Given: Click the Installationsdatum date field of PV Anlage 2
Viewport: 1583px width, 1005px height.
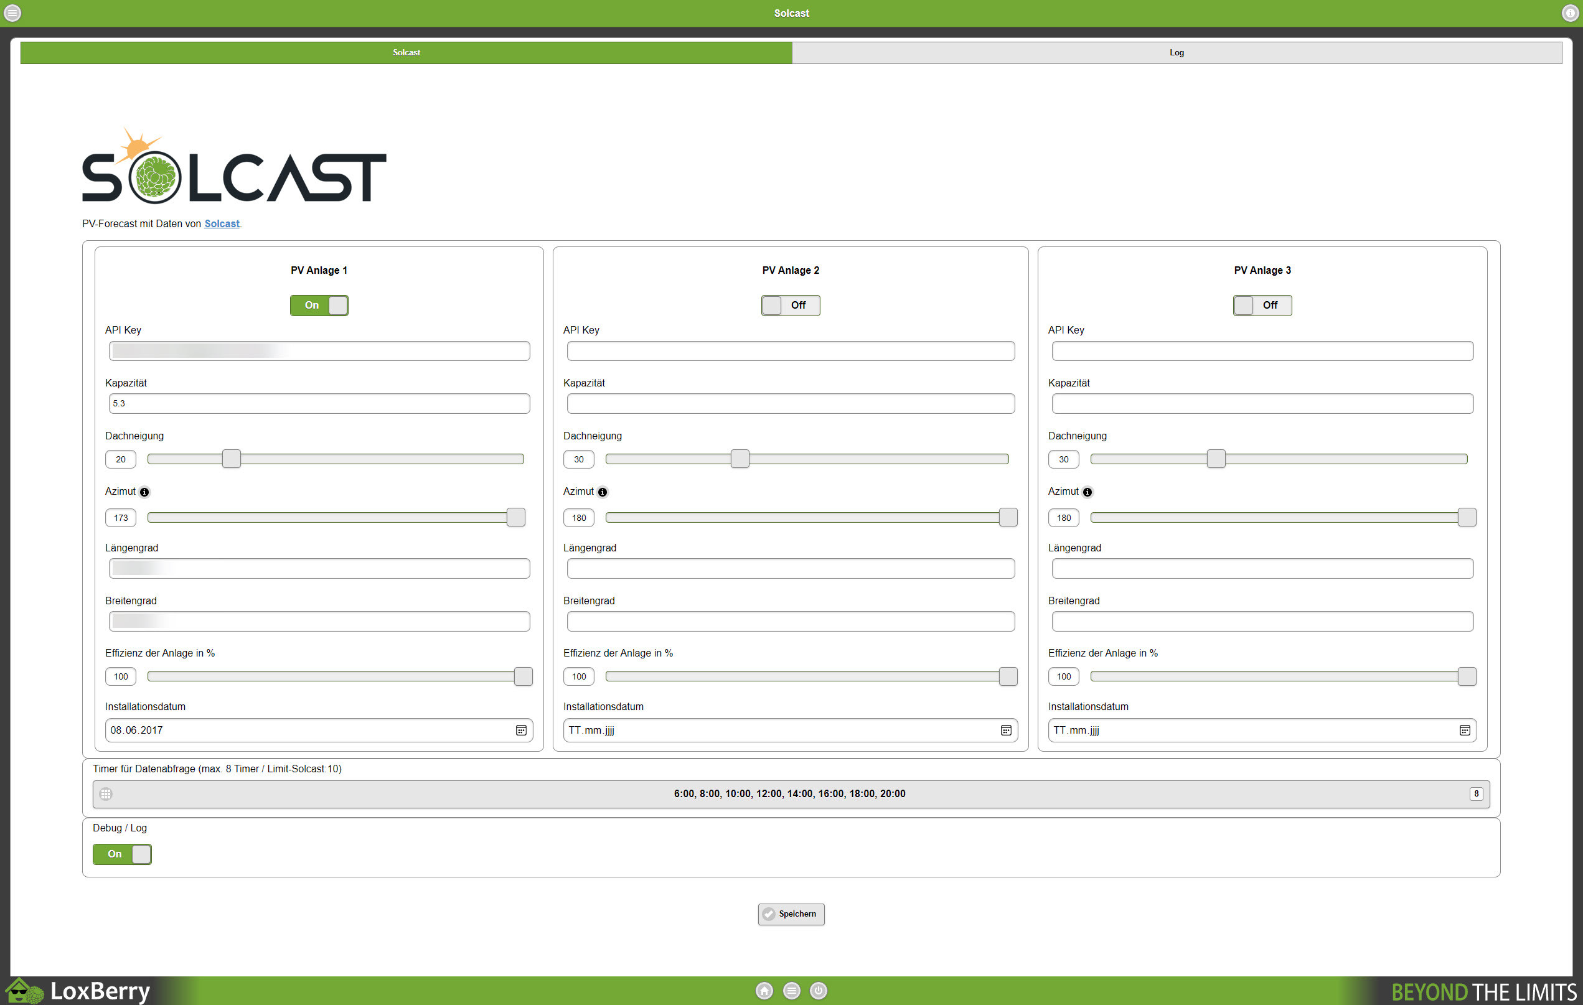Looking at the screenshot, I should click(790, 730).
